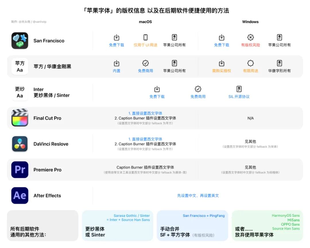Click the 仅用于UI用途 phone icon
The width and height of the screenshot is (310, 248).
click(146, 37)
